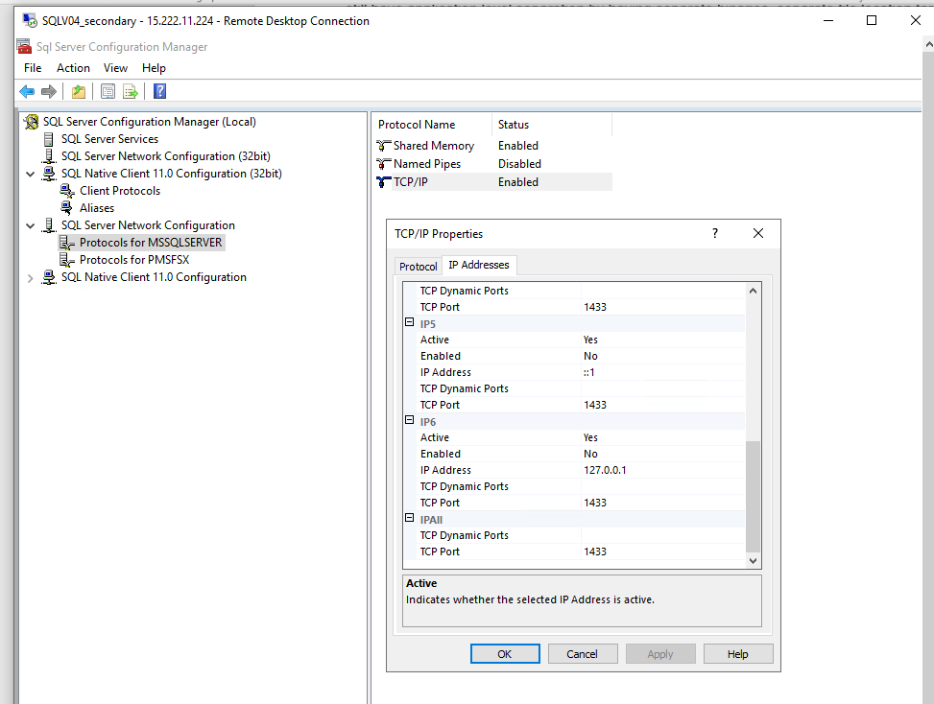Open the Action menu

[73, 67]
